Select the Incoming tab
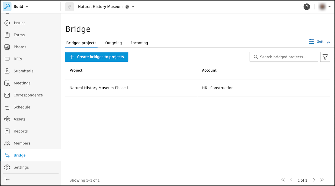The height and width of the screenshot is (186, 335). pos(139,43)
